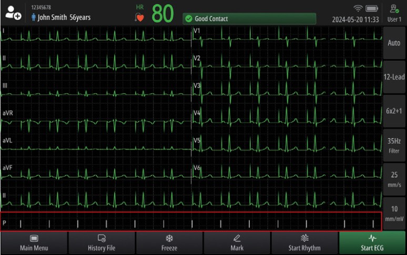Change the 25 mm/s paper speed

(x=394, y=179)
